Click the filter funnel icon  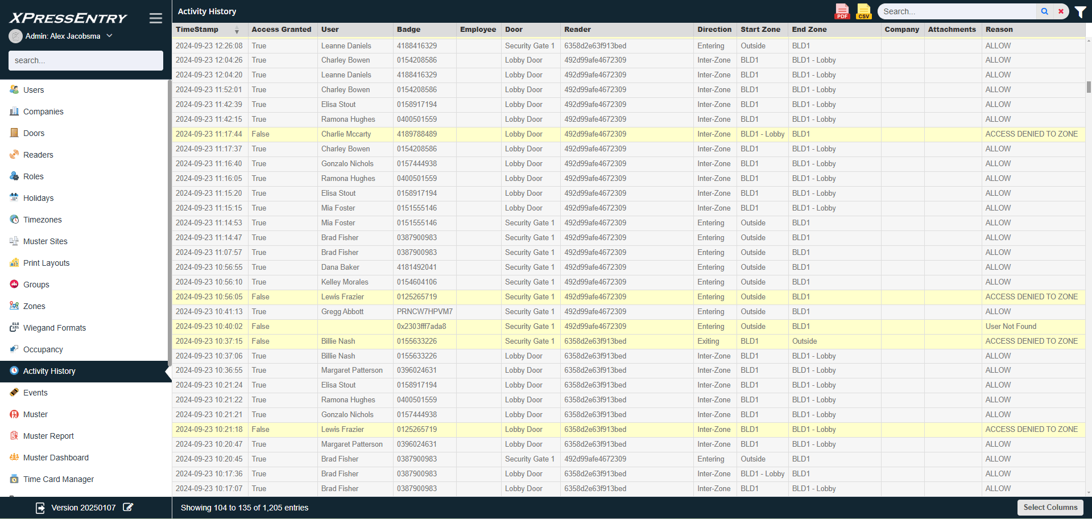tap(1081, 12)
